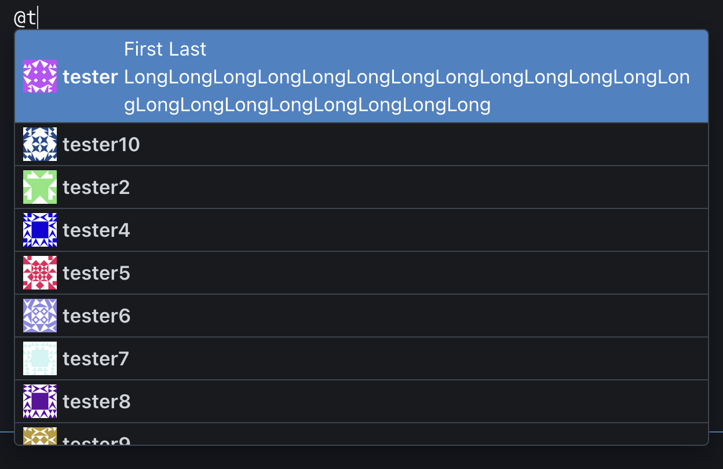Click the purple avatar beside tester
723x469 pixels.
pos(40,76)
